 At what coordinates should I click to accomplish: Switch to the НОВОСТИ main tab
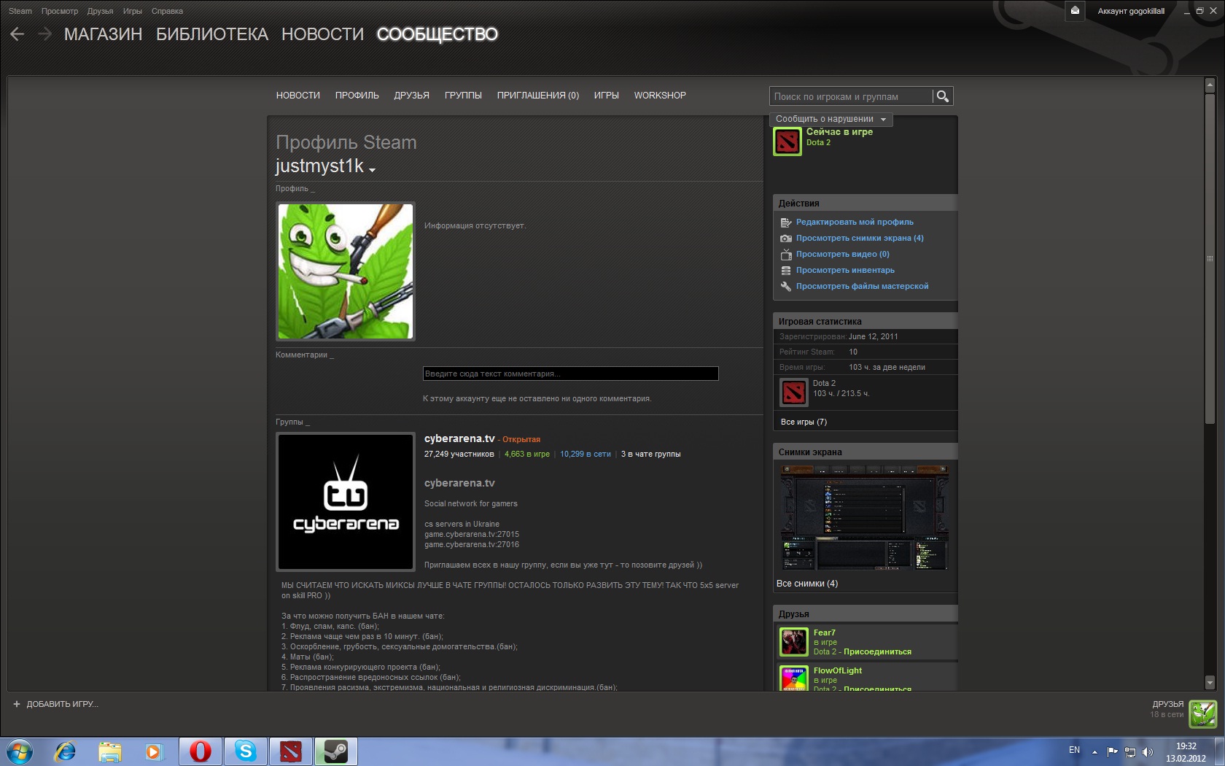coord(323,34)
